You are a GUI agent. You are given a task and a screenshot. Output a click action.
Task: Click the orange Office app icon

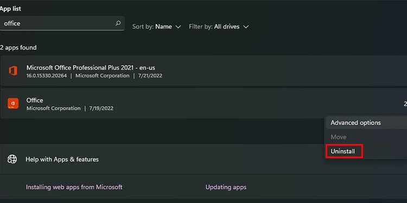point(13,103)
